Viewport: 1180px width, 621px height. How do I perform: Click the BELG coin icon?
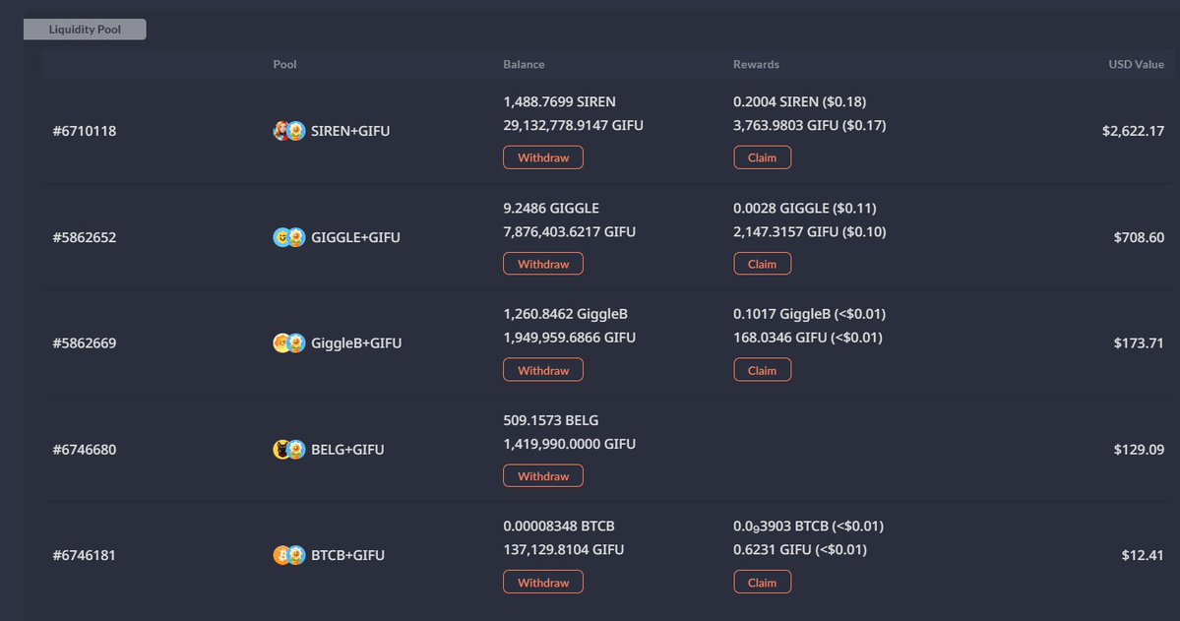coord(279,449)
